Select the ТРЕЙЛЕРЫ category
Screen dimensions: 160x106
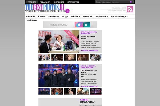(x=31, y=20)
